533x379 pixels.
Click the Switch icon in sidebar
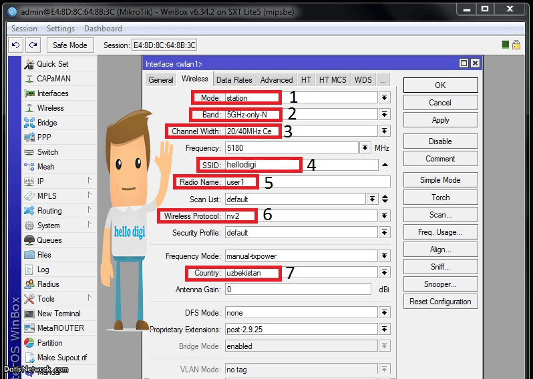[29, 152]
